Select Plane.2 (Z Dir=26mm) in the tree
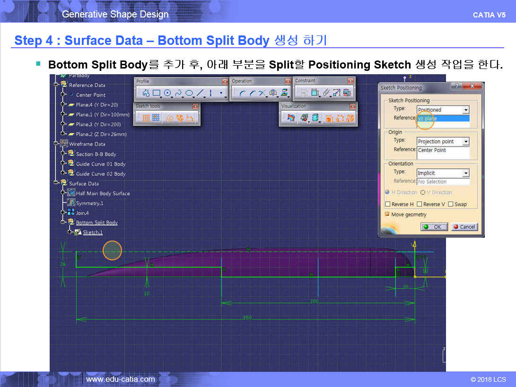Screen dimensions: 516x387 click(x=101, y=134)
